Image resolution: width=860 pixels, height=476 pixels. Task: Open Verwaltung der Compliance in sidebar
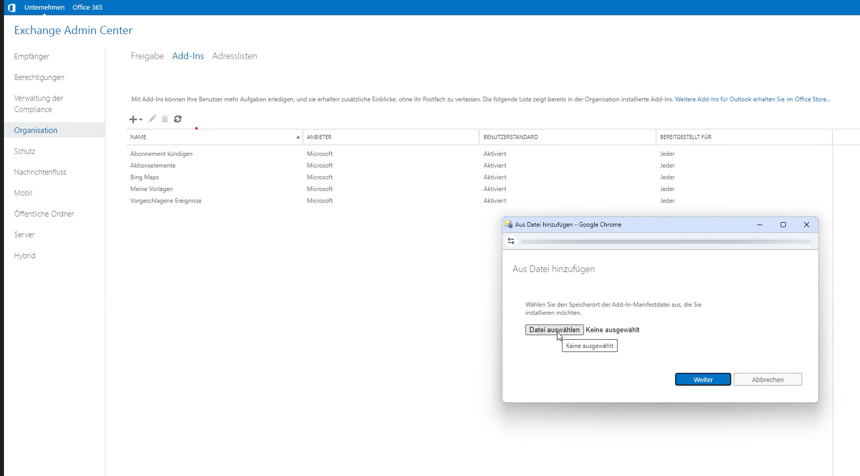pyautogui.click(x=39, y=103)
